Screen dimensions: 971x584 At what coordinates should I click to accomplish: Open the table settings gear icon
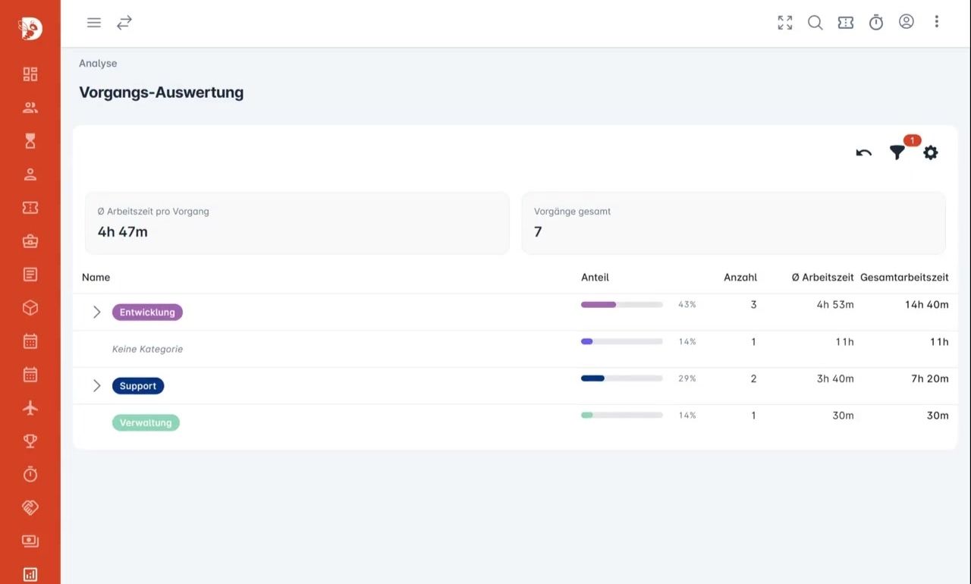[930, 153]
